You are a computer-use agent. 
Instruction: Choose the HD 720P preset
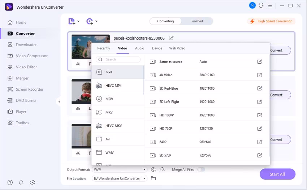point(207,128)
